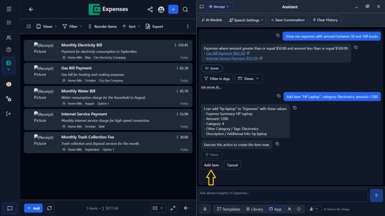The width and height of the screenshot is (385, 216).
Task: Click the blue Add button at bottom
Action: (x=33, y=208)
